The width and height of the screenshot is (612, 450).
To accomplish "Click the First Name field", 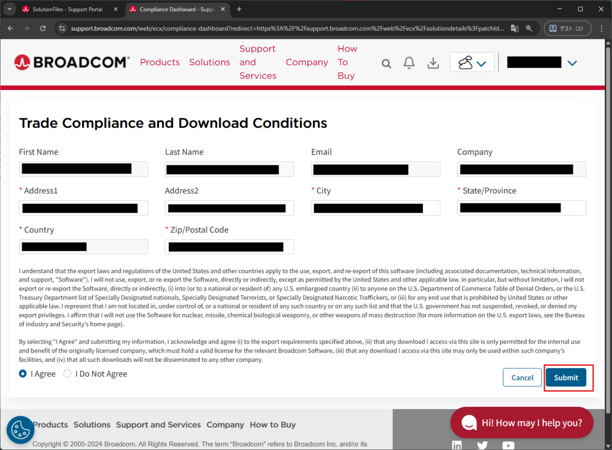I will click(84, 169).
